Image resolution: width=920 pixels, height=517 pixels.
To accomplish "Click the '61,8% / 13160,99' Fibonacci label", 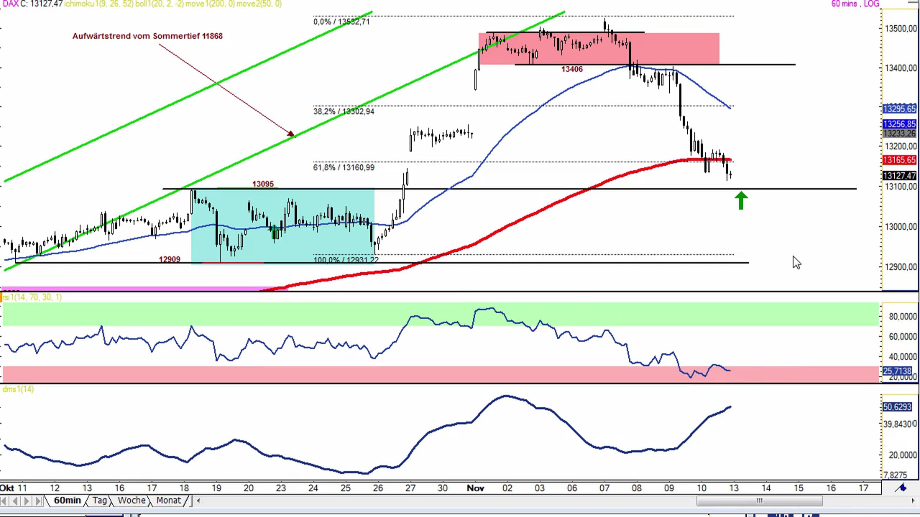I will pyautogui.click(x=344, y=167).
